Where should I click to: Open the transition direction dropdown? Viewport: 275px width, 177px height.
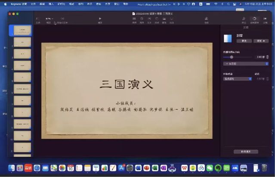[245, 63]
